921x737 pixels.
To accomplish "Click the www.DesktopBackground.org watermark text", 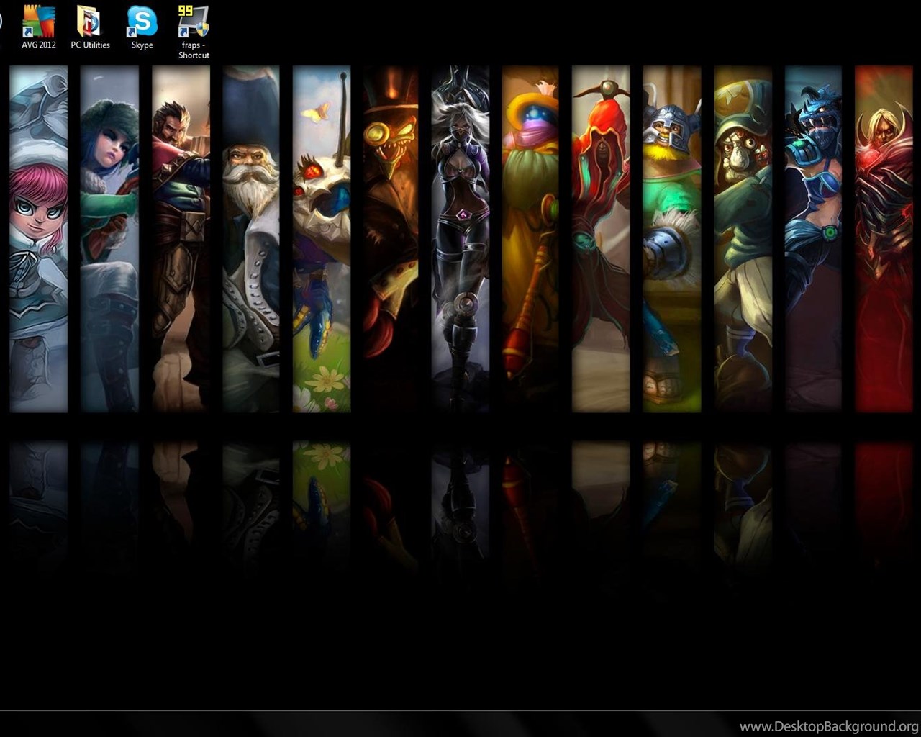I will click(829, 726).
